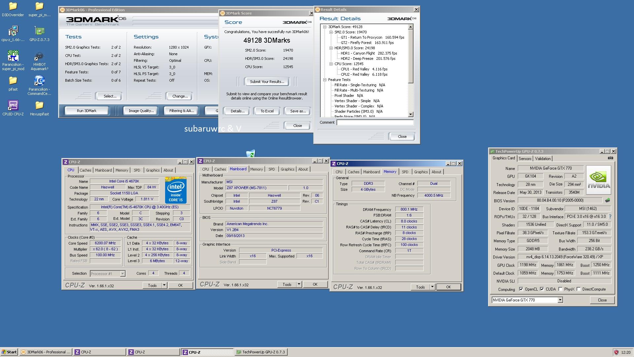This screenshot has width=634, height=357.
Task: Open the SPD tab in CPU-Z Memory window
Action: click(405, 172)
